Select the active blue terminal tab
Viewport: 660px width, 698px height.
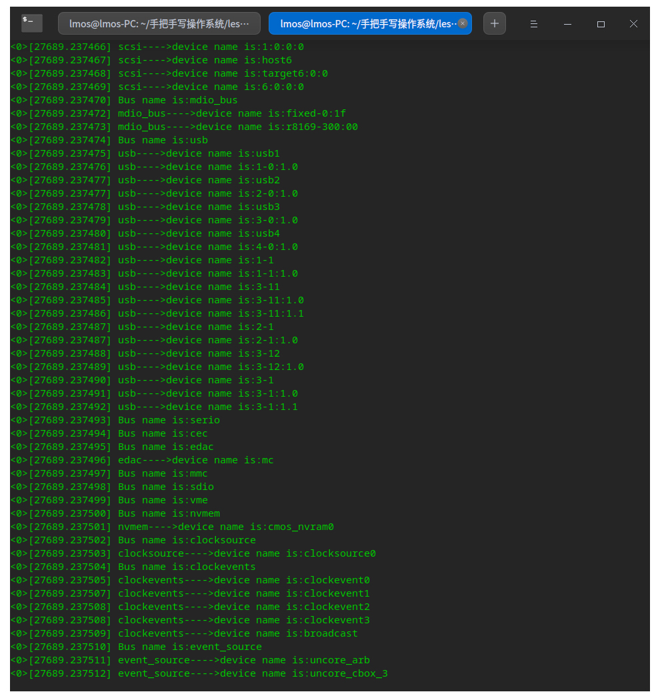coord(363,23)
